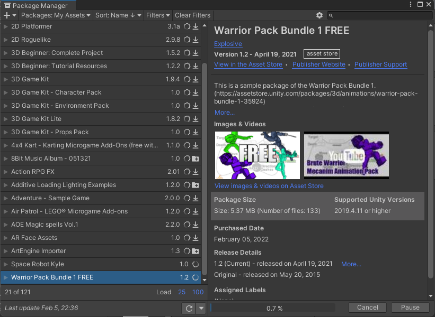Download AOE Magic spells Vol.1
Viewport: 435px width, 317px height.
click(x=196, y=225)
